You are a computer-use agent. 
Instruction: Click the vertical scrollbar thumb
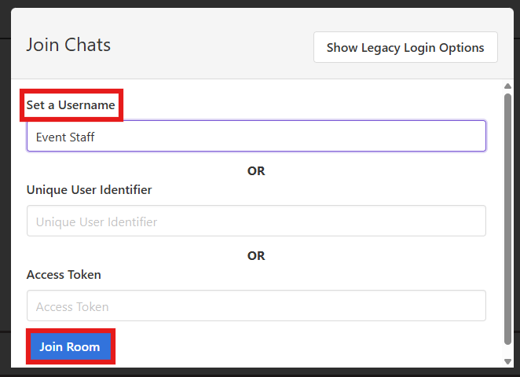(x=508, y=220)
